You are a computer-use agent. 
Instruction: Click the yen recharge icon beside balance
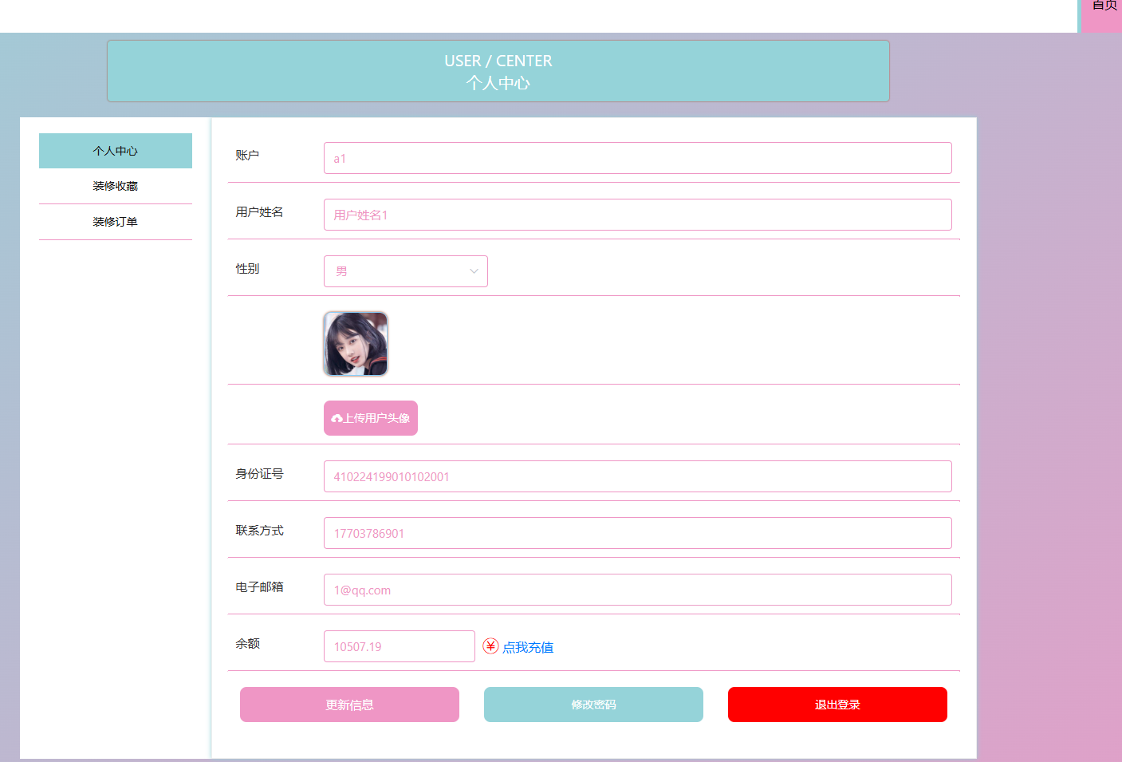tap(490, 646)
